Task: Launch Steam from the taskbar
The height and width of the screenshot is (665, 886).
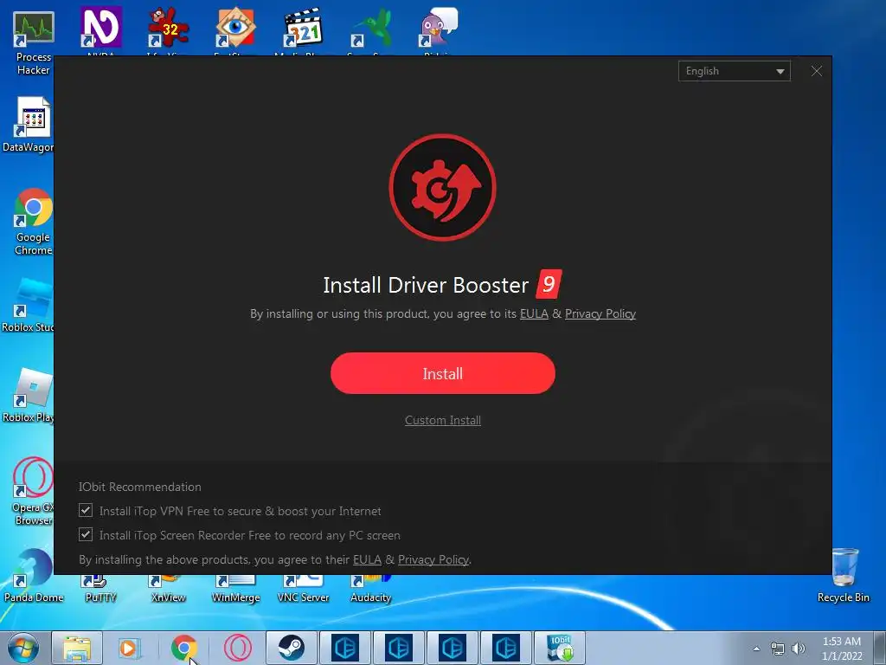Action: click(x=291, y=648)
